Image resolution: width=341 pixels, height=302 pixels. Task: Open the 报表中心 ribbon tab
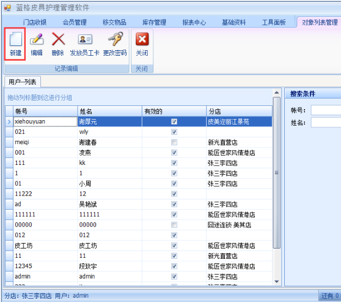[x=194, y=22]
